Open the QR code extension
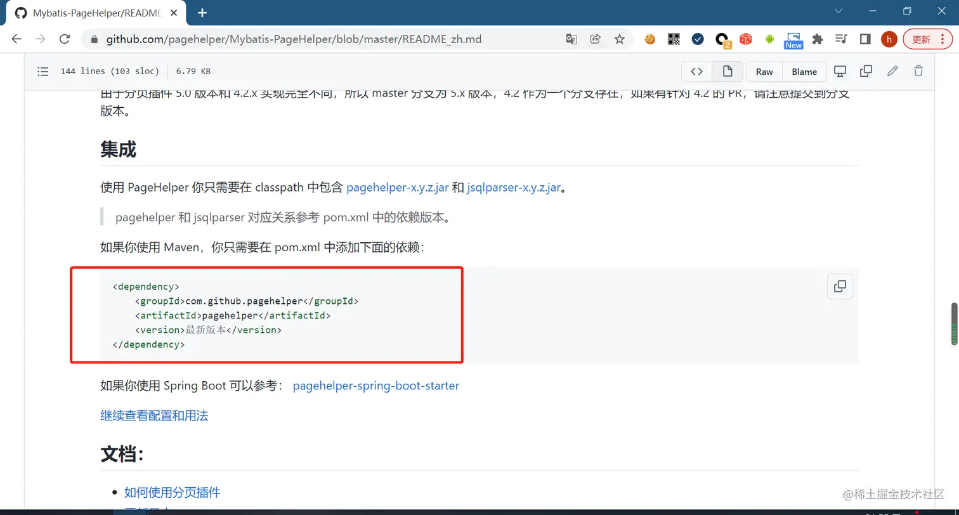The image size is (959, 515). [x=674, y=39]
